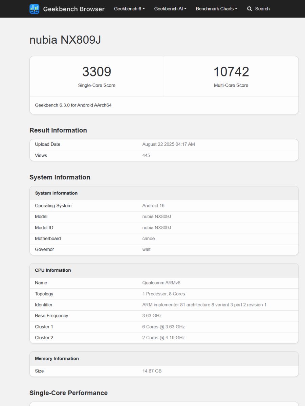Select the walt governor value
Viewport: 305px width, 406px height.
point(147,249)
